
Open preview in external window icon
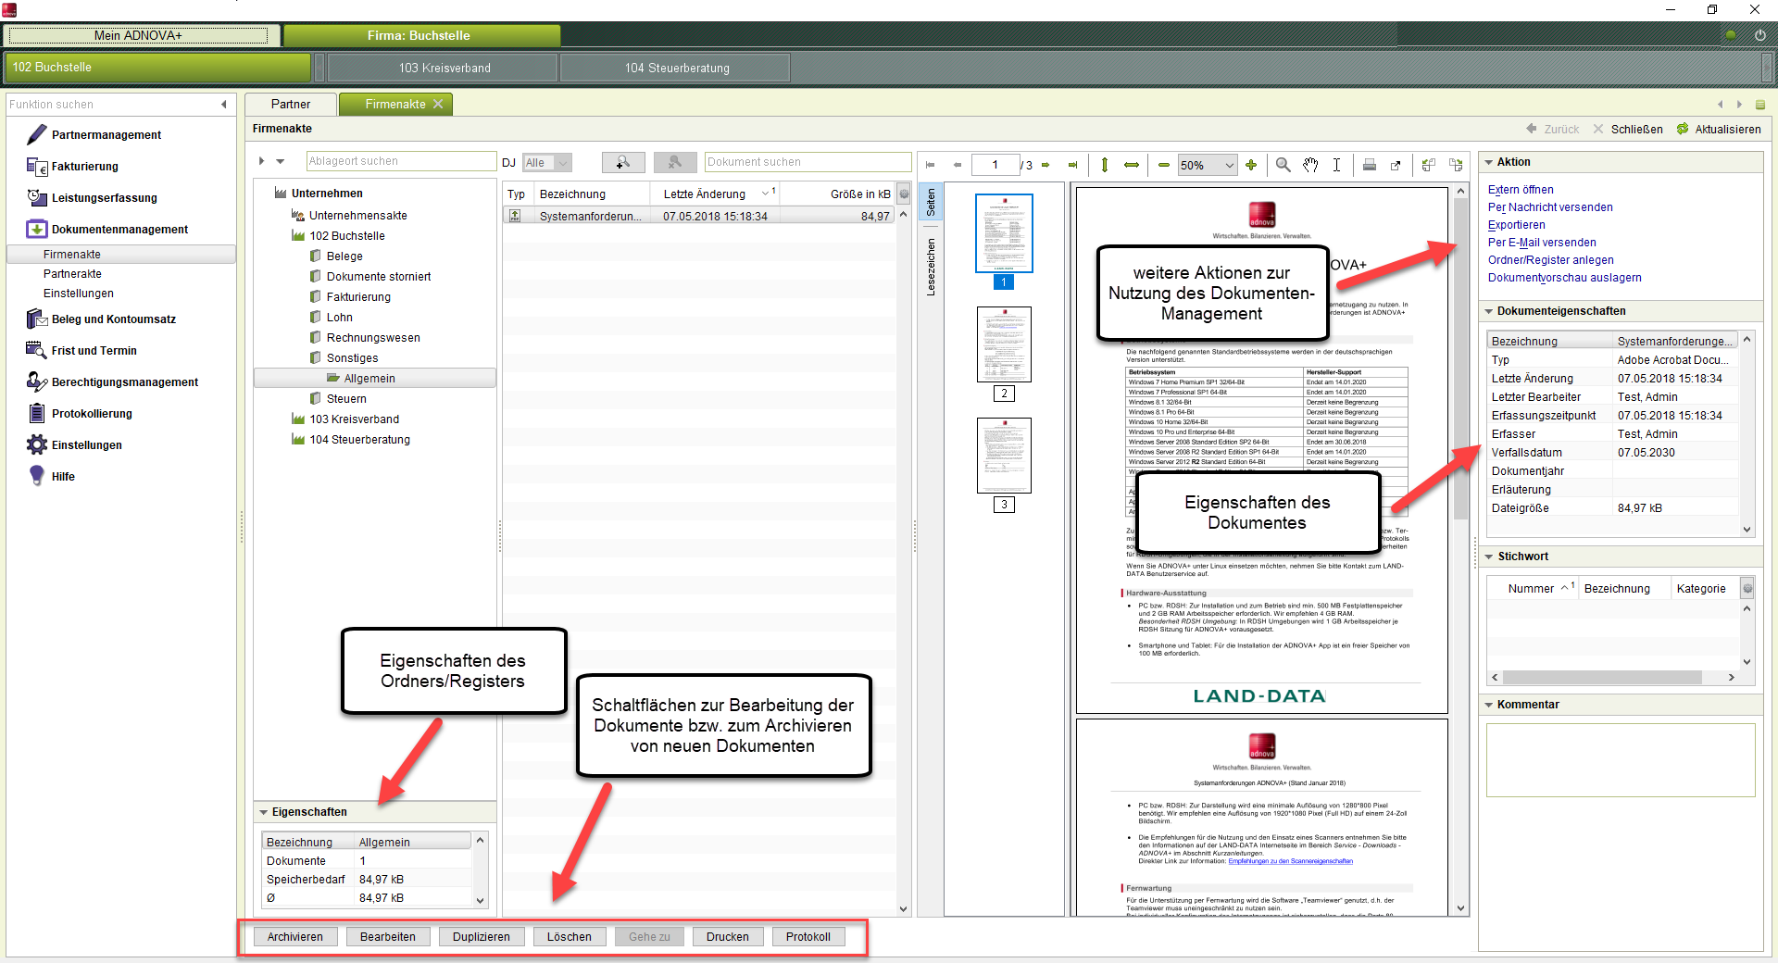pyautogui.click(x=1396, y=165)
